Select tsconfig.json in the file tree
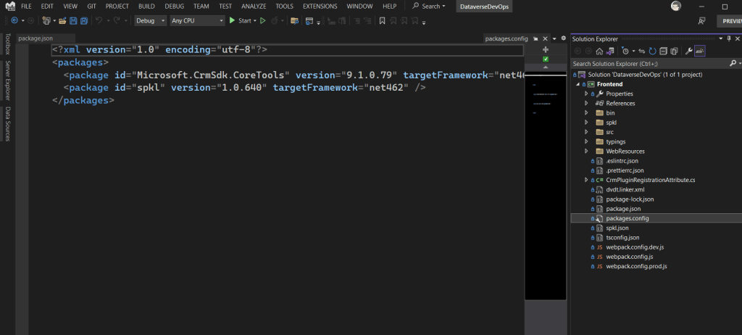The height and width of the screenshot is (335, 742). pyautogui.click(x=622, y=237)
